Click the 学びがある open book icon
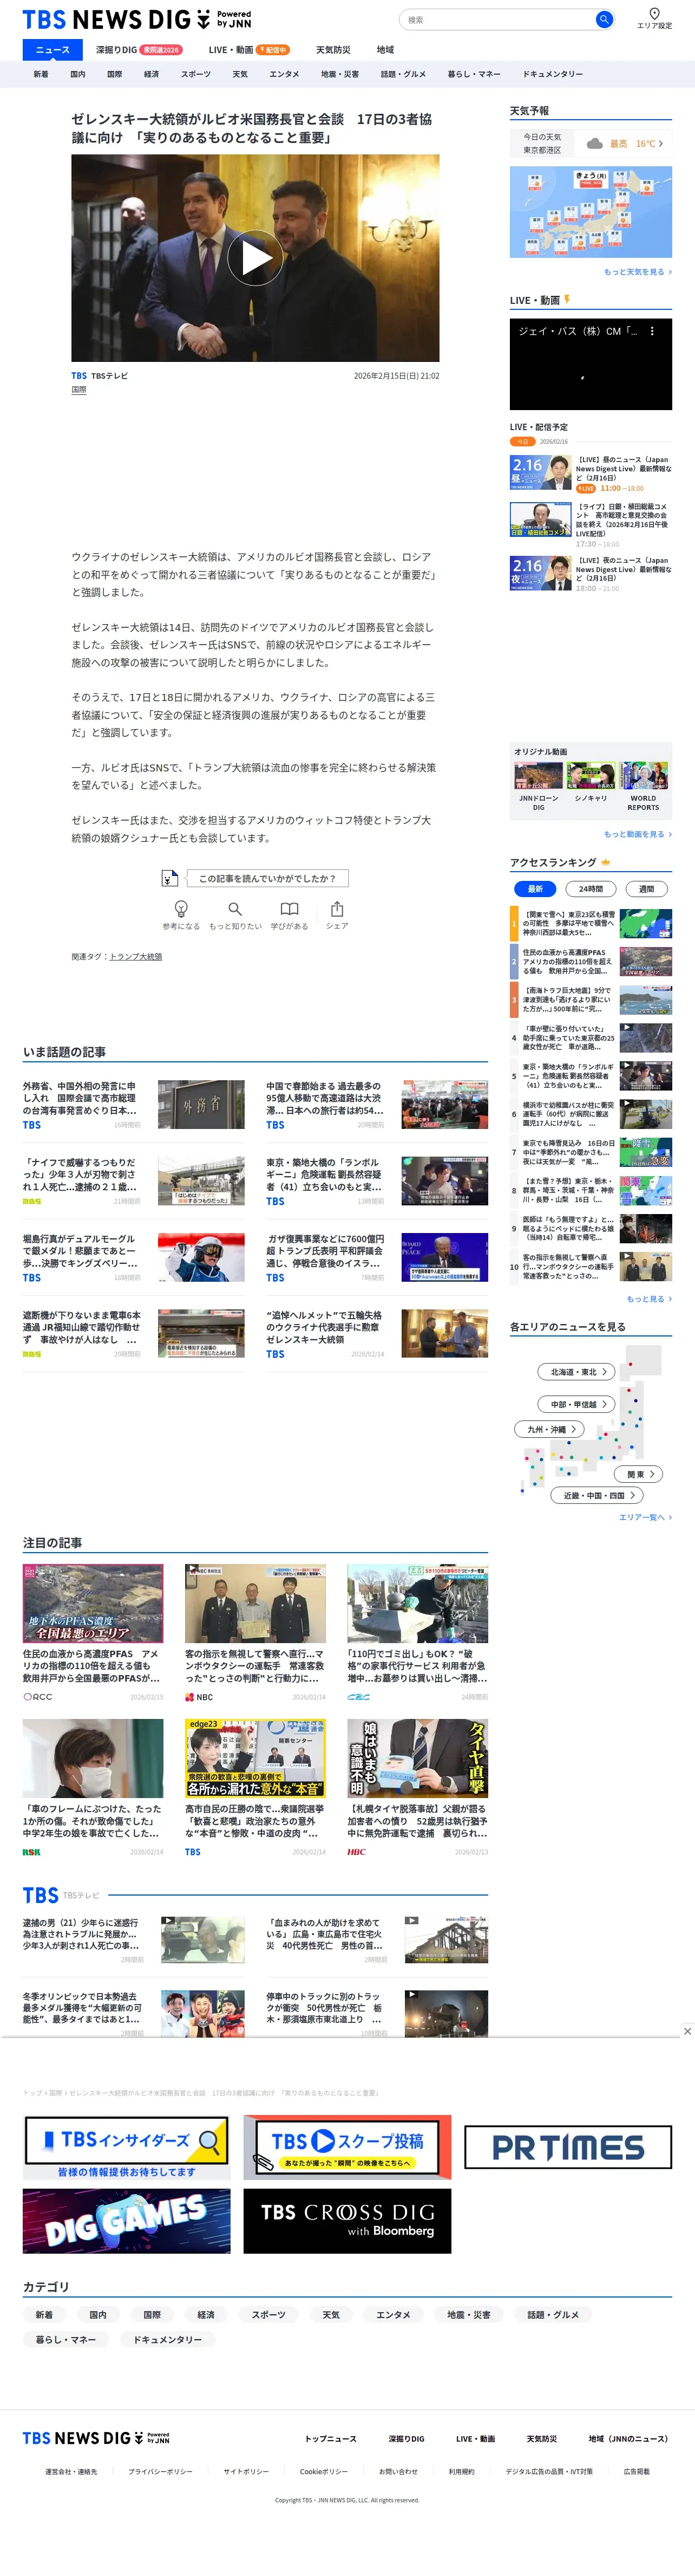The width and height of the screenshot is (695, 2576). point(289,909)
